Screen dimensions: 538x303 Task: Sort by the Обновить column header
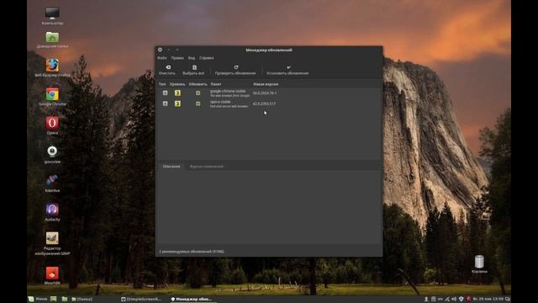pyautogui.click(x=198, y=84)
